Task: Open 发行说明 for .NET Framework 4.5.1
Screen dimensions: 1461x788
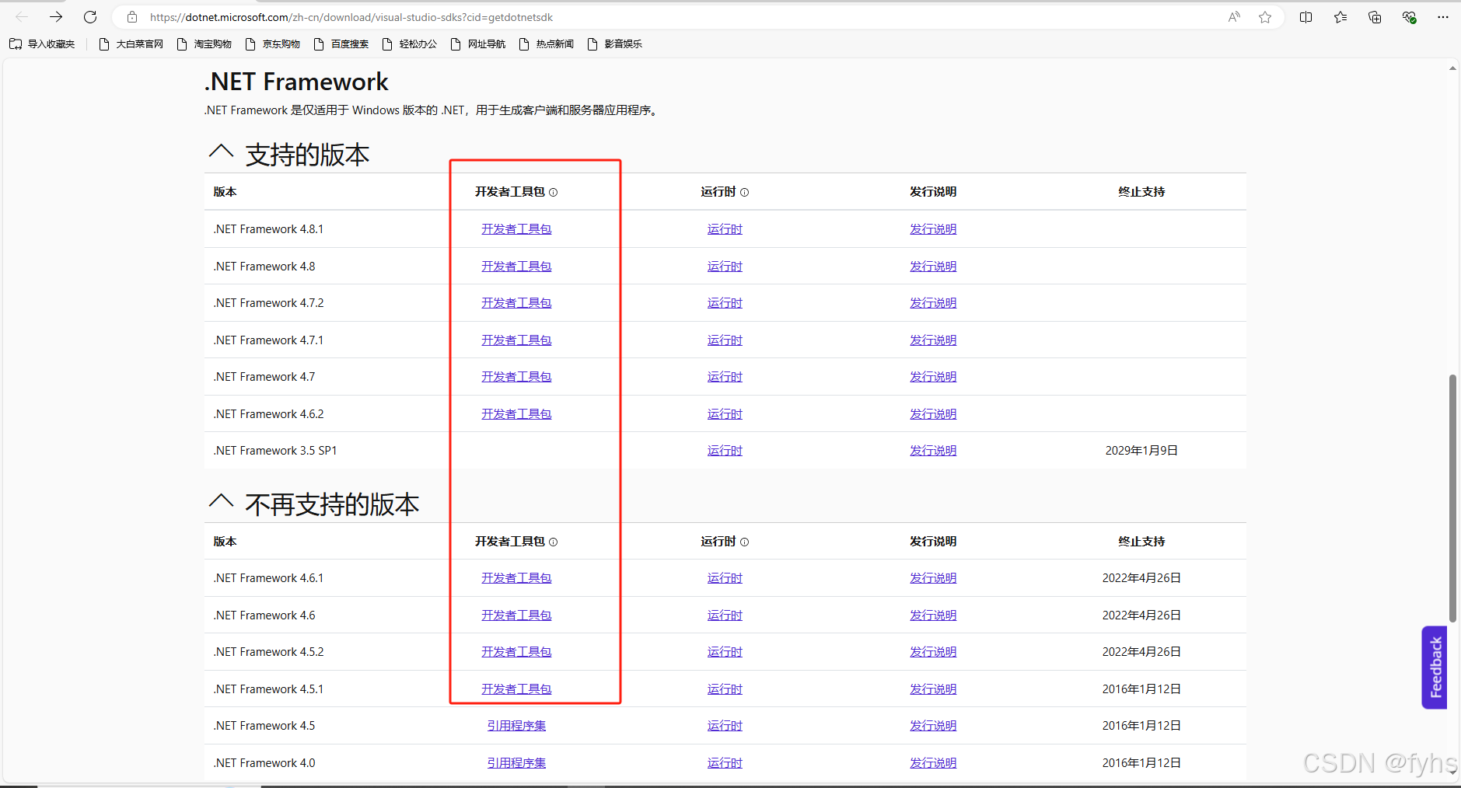Action: (933, 689)
